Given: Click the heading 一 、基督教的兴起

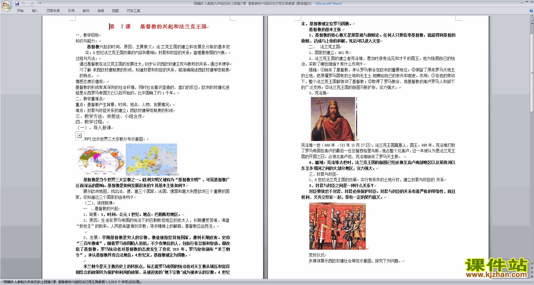Looking at the screenshot, I should (x=101, y=209).
